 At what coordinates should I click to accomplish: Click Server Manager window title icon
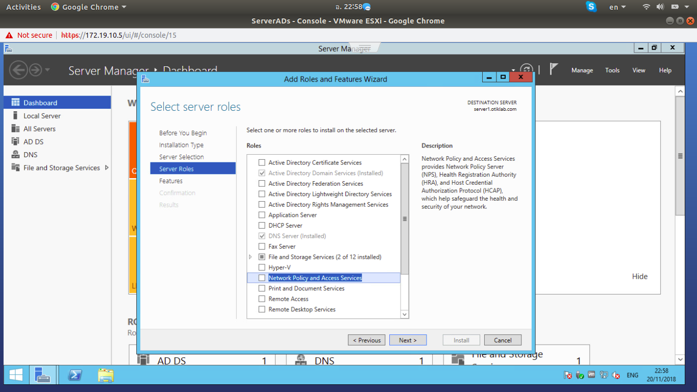pyautogui.click(x=9, y=48)
